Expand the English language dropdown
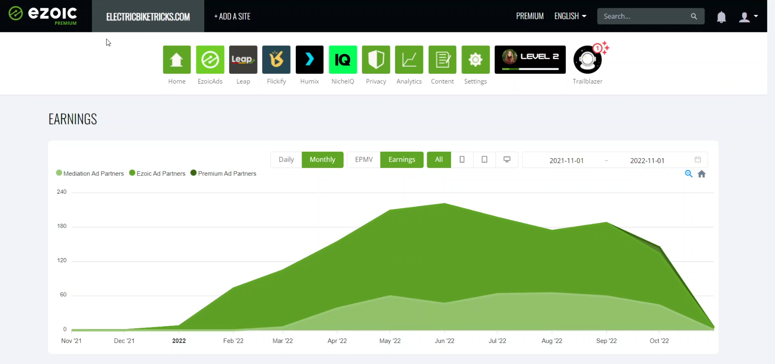The height and width of the screenshot is (364, 775). (x=570, y=16)
